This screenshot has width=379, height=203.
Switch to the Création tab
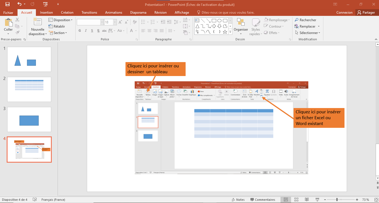[67, 13]
